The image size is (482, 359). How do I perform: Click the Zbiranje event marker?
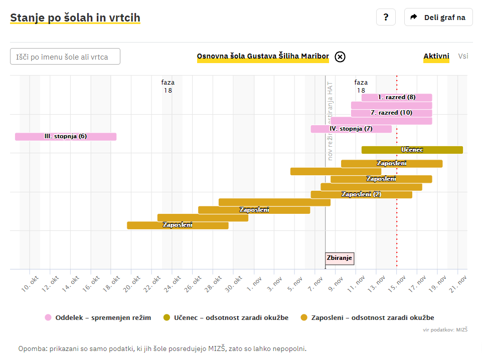coord(340,258)
